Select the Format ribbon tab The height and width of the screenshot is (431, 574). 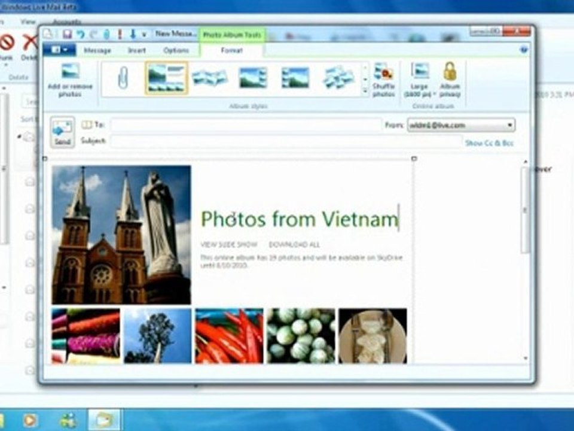pos(232,50)
